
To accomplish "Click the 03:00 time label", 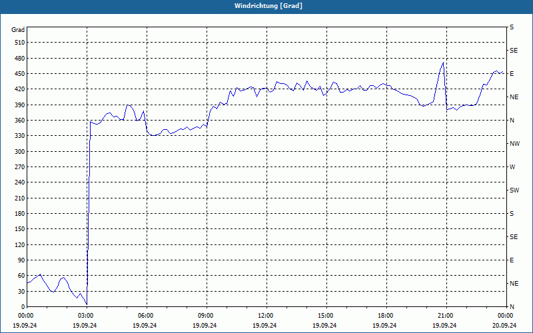I will pyautogui.click(x=87, y=315).
